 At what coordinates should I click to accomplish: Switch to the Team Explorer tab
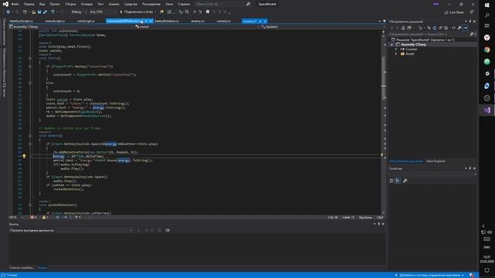(435, 161)
